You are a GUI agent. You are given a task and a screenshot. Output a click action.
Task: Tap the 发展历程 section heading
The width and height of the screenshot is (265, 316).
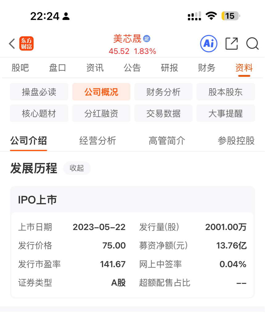(x=34, y=168)
